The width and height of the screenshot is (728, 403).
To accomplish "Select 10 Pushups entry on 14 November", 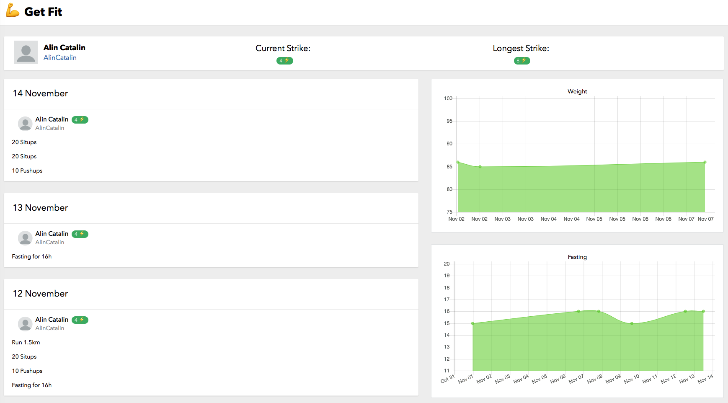I will coord(27,170).
